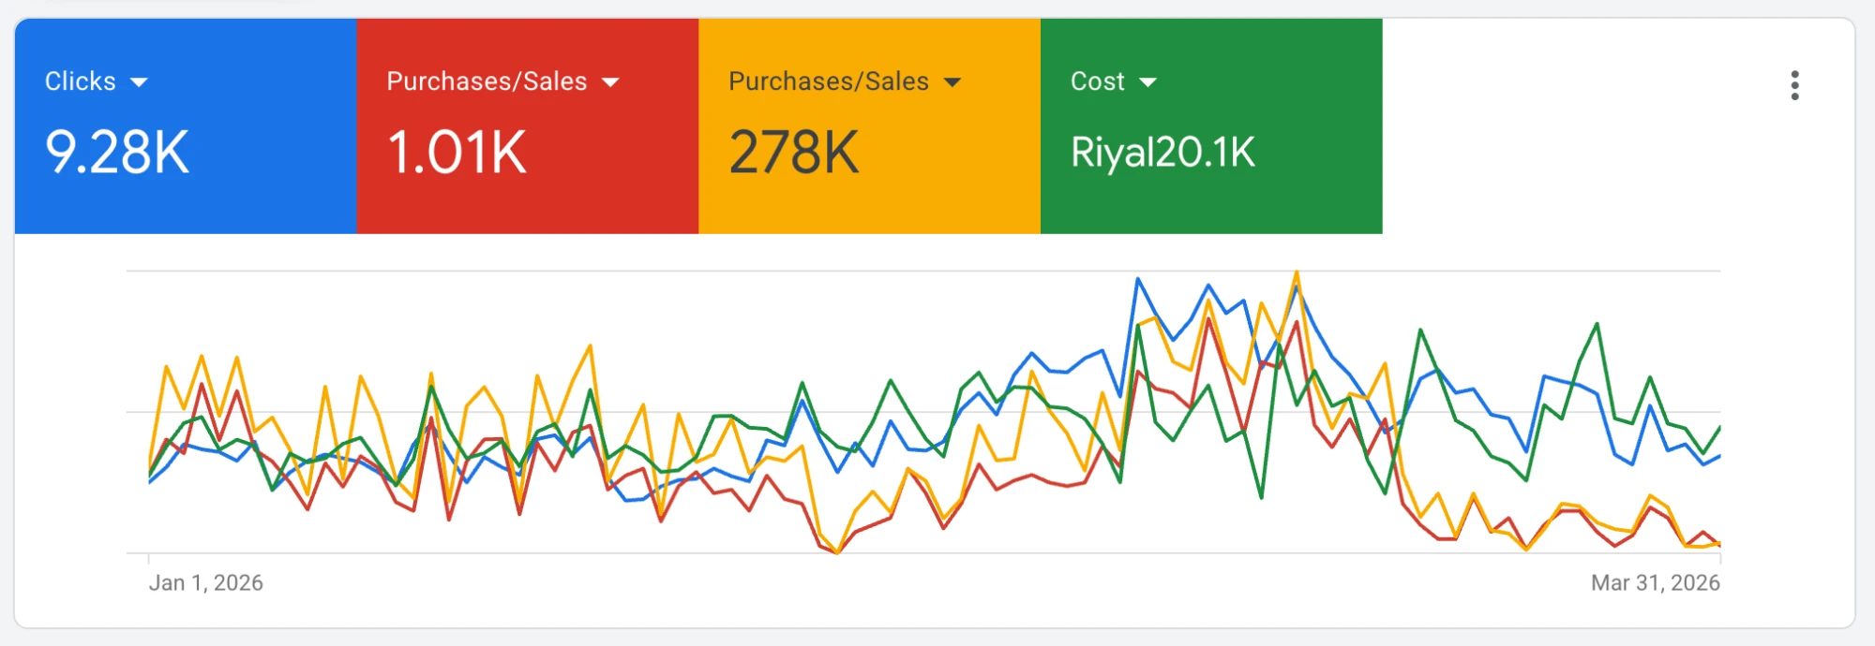The height and width of the screenshot is (646, 1875).
Task: Select the yellow 278K scorecard
Action: pyautogui.click(x=870, y=126)
